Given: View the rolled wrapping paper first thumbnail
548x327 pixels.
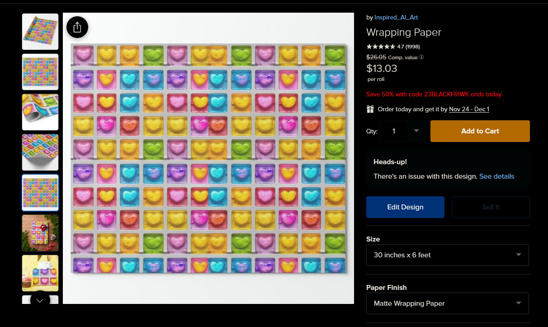Looking at the screenshot, I should [x=40, y=32].
